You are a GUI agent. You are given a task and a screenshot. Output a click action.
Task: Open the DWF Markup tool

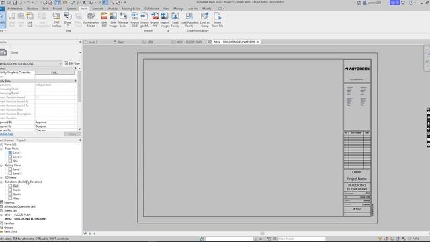56,19
